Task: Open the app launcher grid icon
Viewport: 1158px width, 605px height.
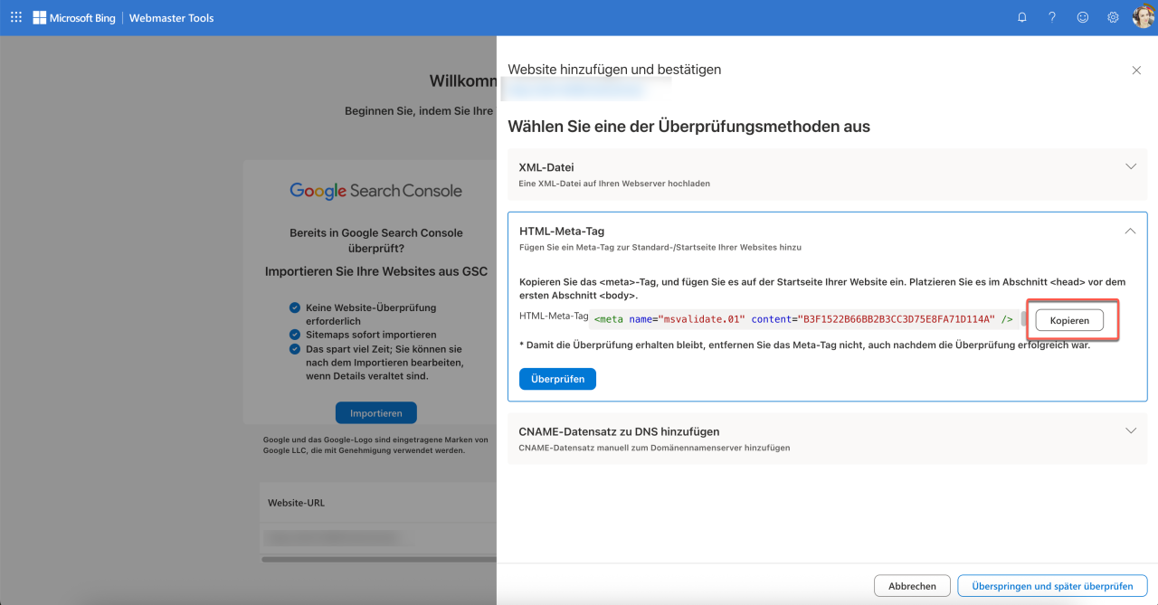Action: [16, 17]
